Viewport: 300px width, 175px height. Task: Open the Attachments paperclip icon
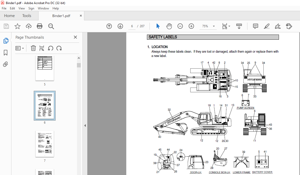pos(6,64)
